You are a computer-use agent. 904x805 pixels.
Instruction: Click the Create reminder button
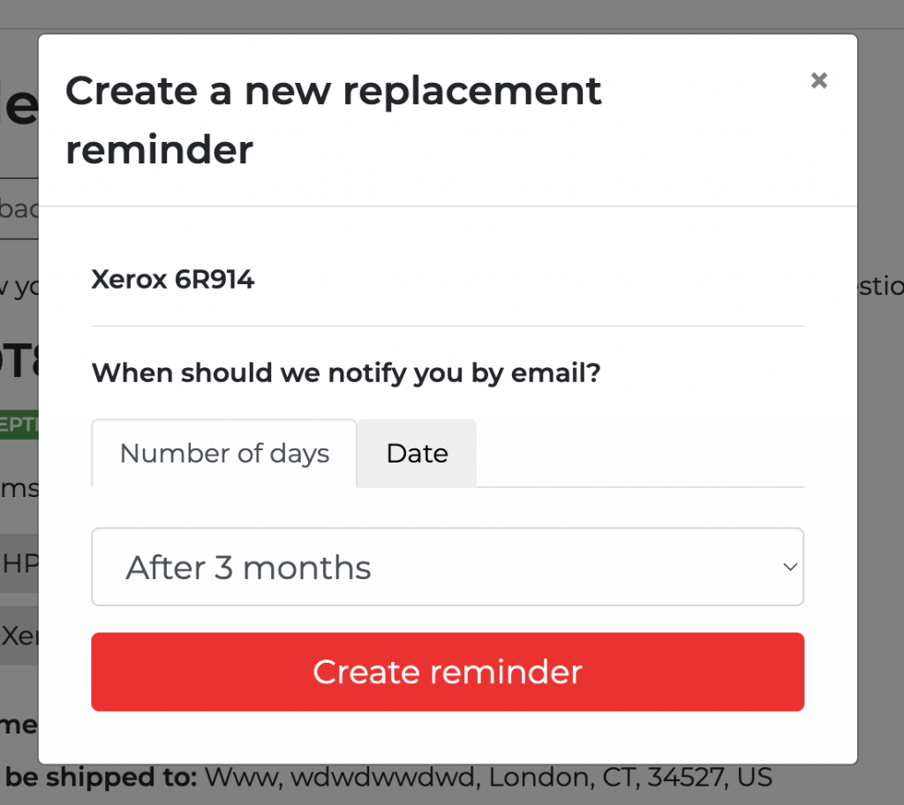[448, 672]
